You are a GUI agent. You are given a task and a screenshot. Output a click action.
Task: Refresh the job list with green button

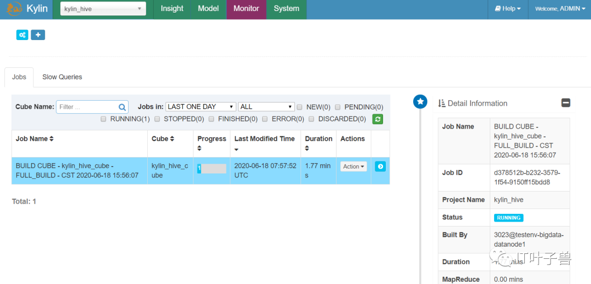[x=378, y=119]
